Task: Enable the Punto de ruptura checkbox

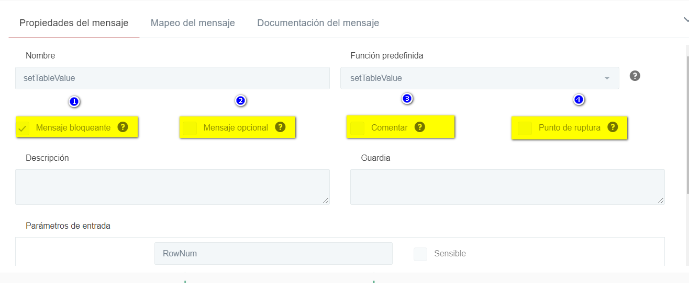Action: click(x=525, y=128)
